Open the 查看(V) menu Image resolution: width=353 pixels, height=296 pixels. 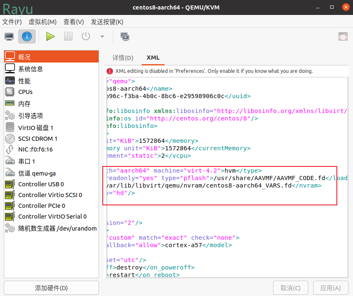click(74, 22)
